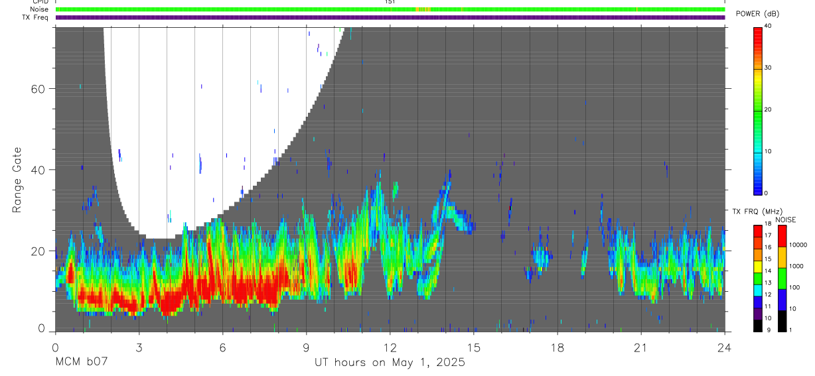Click the Noise row label at the top left

[39, 9]
